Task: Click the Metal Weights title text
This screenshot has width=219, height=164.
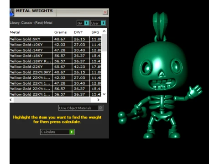Action: 34,11
